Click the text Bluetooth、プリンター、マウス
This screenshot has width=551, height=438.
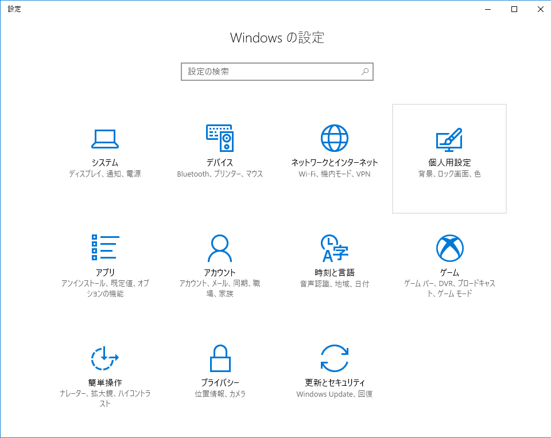(x=220, y=174)
